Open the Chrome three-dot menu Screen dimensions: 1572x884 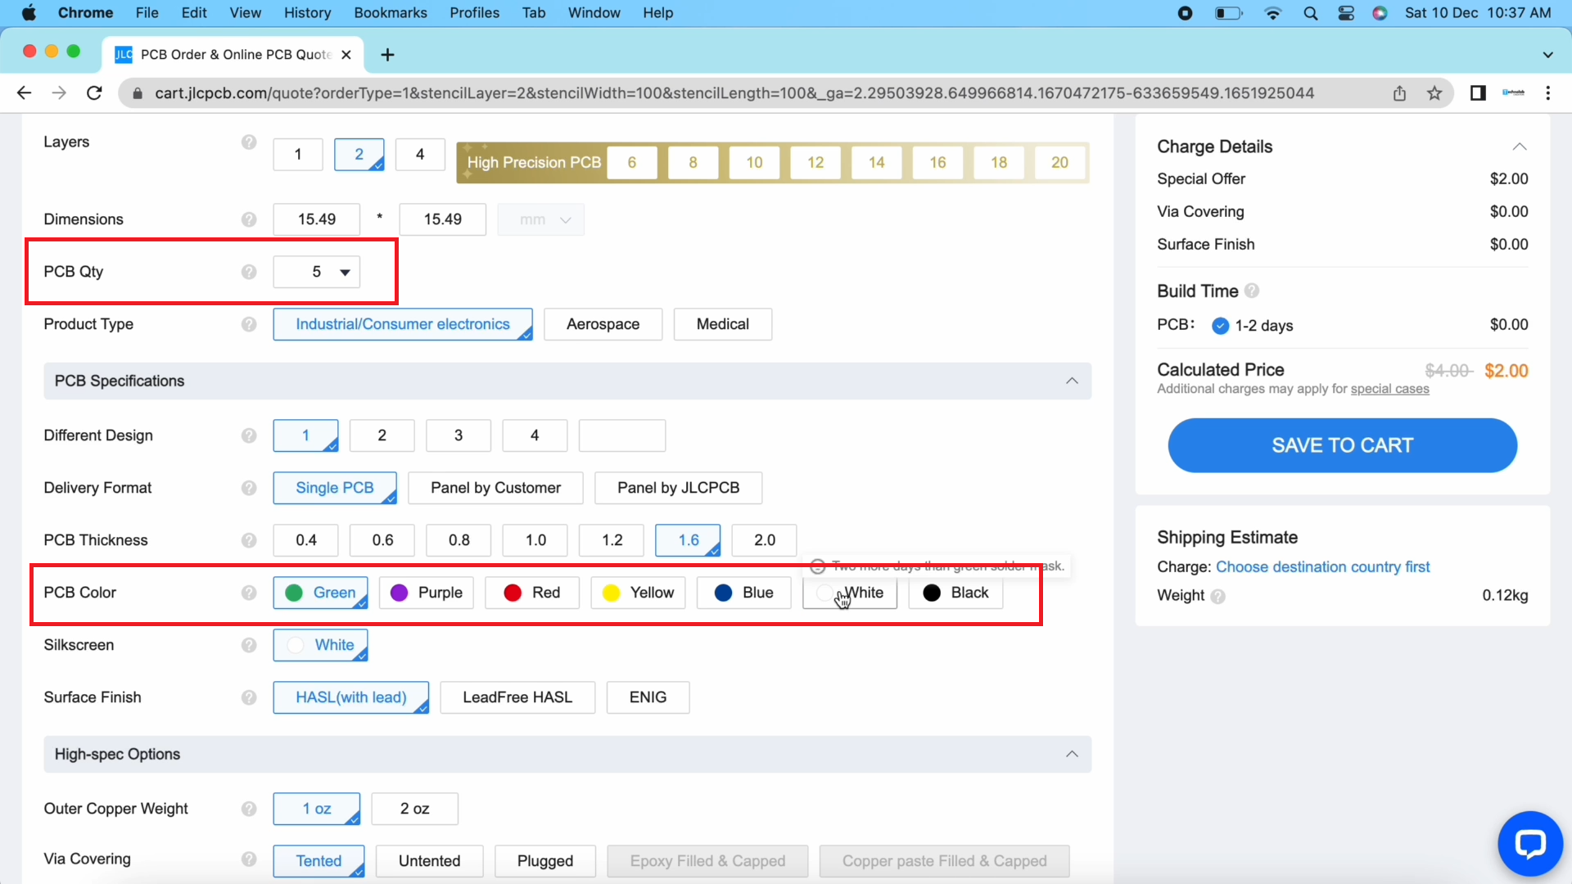point(1547,93)
